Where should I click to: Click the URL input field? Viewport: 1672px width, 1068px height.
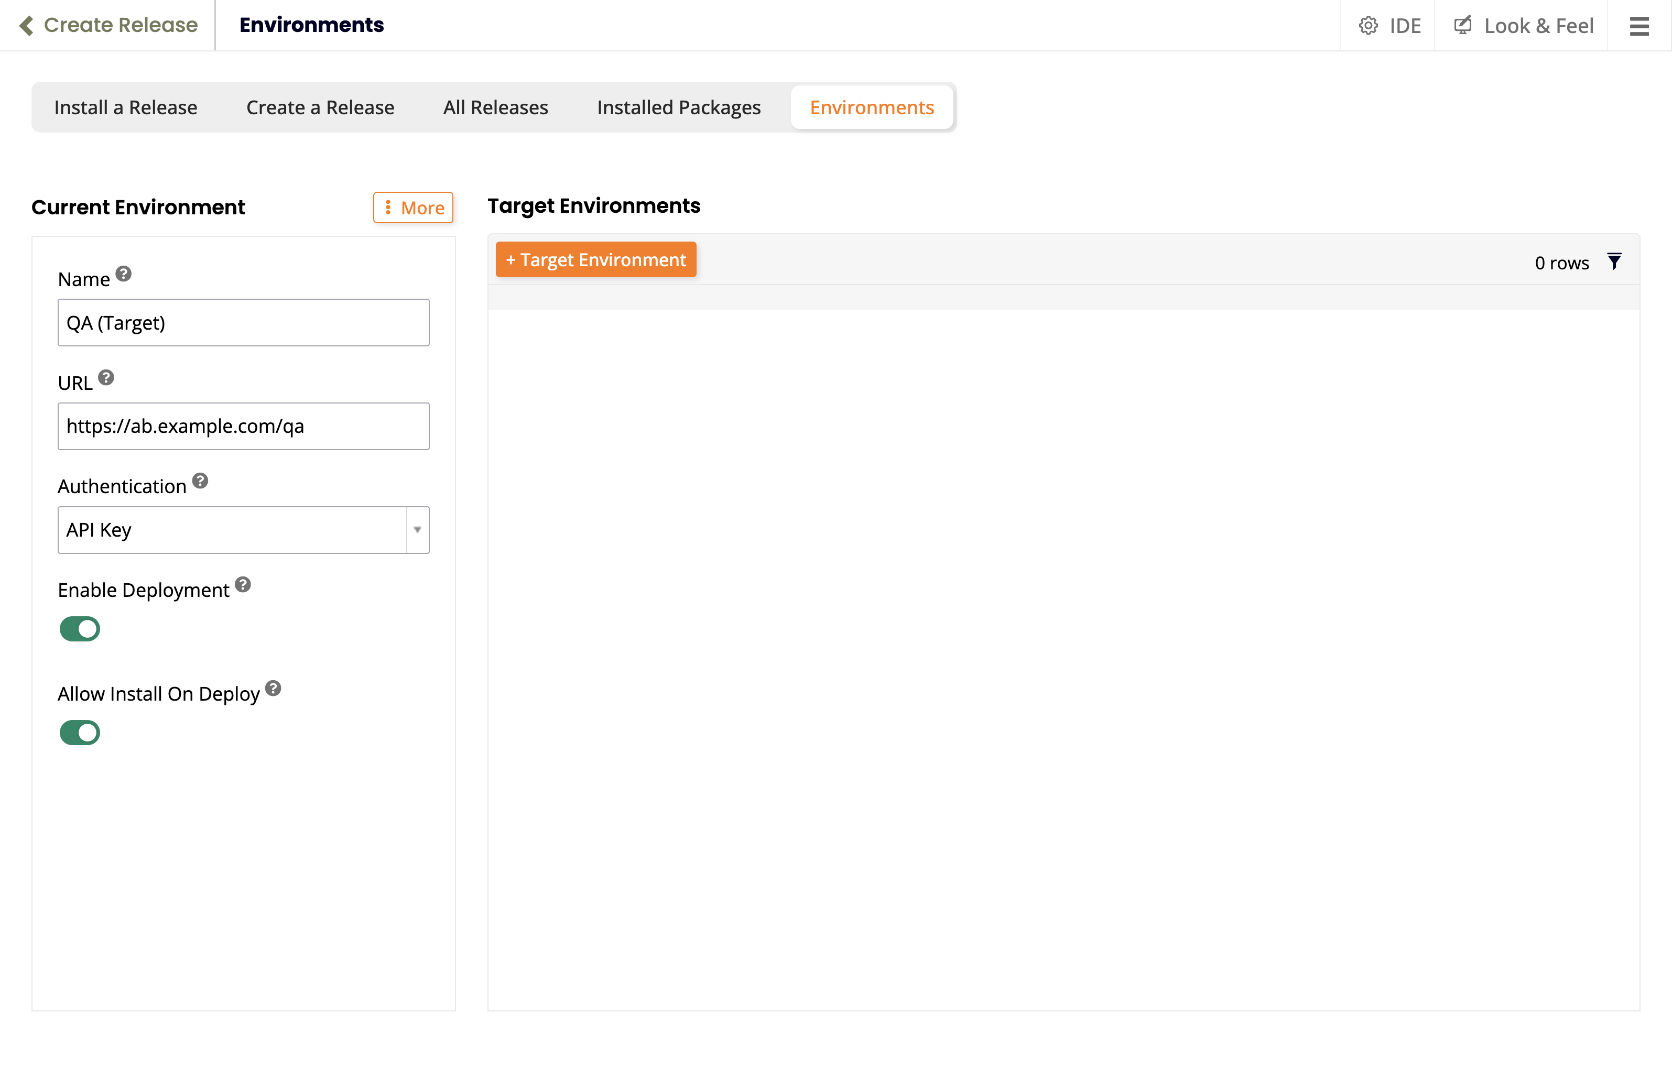[x=243, y=427]
